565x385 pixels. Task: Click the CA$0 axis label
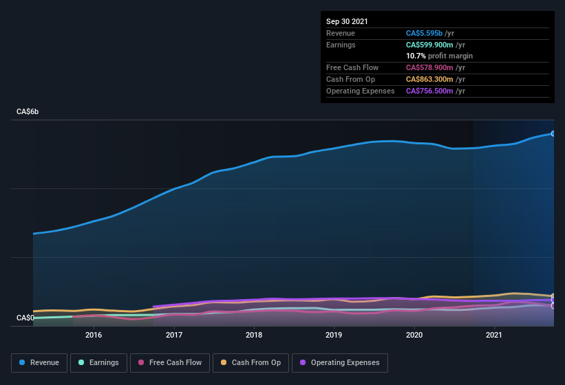tap(25, 318)
